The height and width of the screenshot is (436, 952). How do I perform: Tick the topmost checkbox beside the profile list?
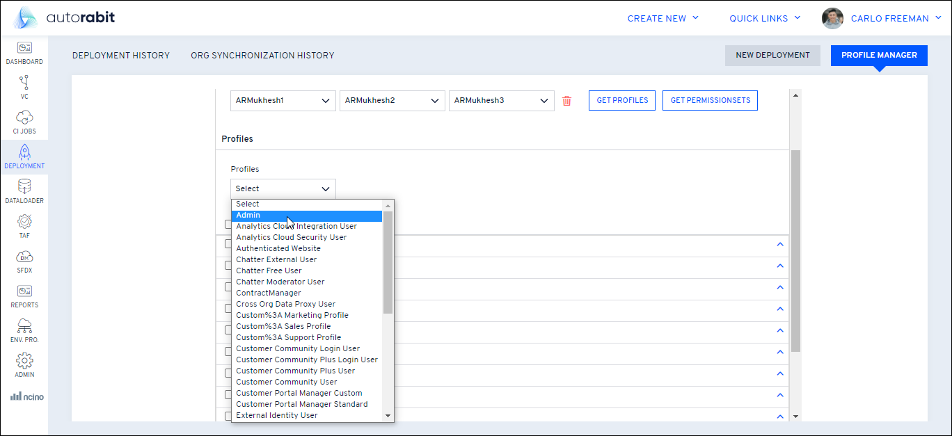click(x=228, y=225)
